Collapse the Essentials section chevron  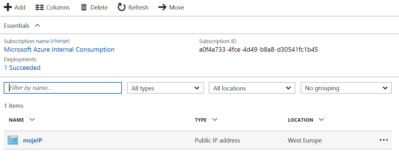tap(37, 25)
